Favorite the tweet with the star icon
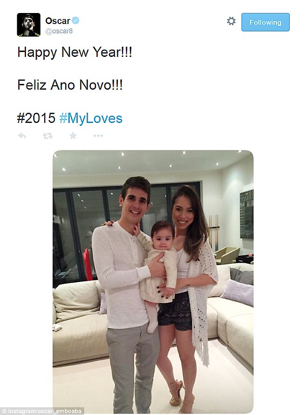Viewport: 305px width, 415px height. [73, 135]
